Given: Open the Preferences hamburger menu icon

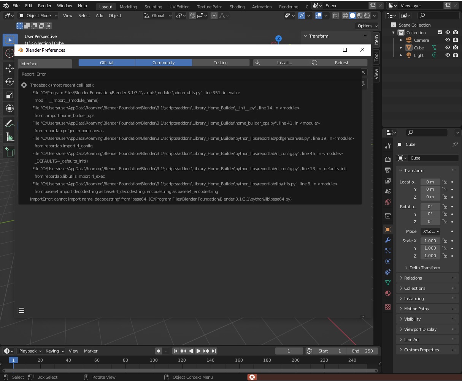Looking at the screenshot, I should pyautogui.click(x=21, y=311).
